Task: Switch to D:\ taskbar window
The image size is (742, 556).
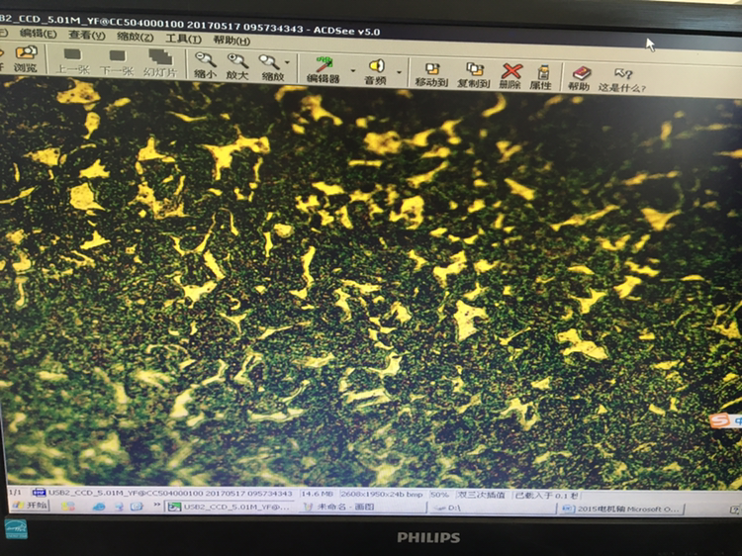Action: tap(491, 509)
